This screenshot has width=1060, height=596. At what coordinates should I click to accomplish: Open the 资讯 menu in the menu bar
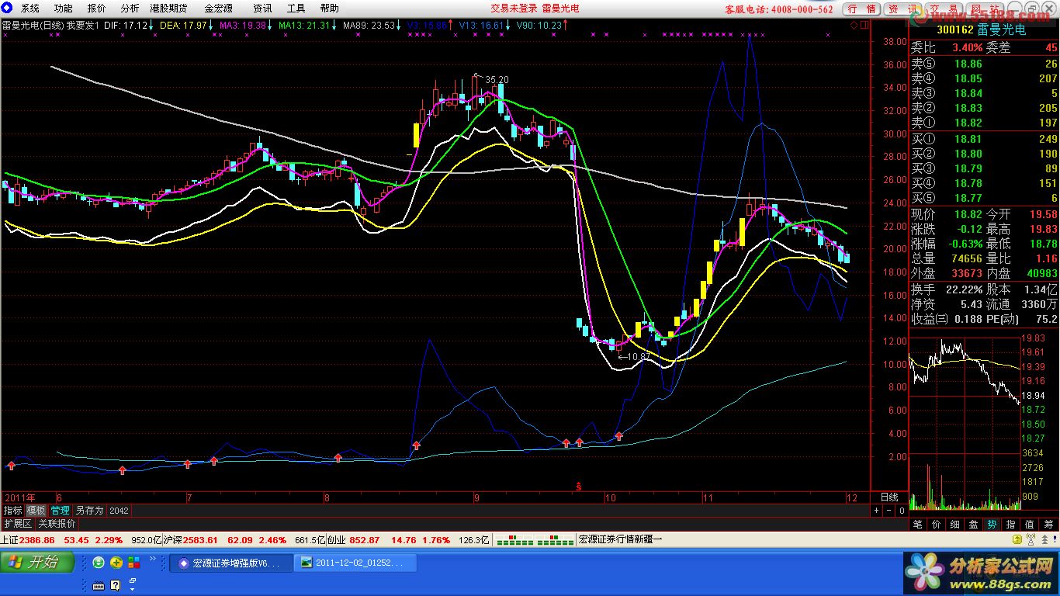click(262, 9)
